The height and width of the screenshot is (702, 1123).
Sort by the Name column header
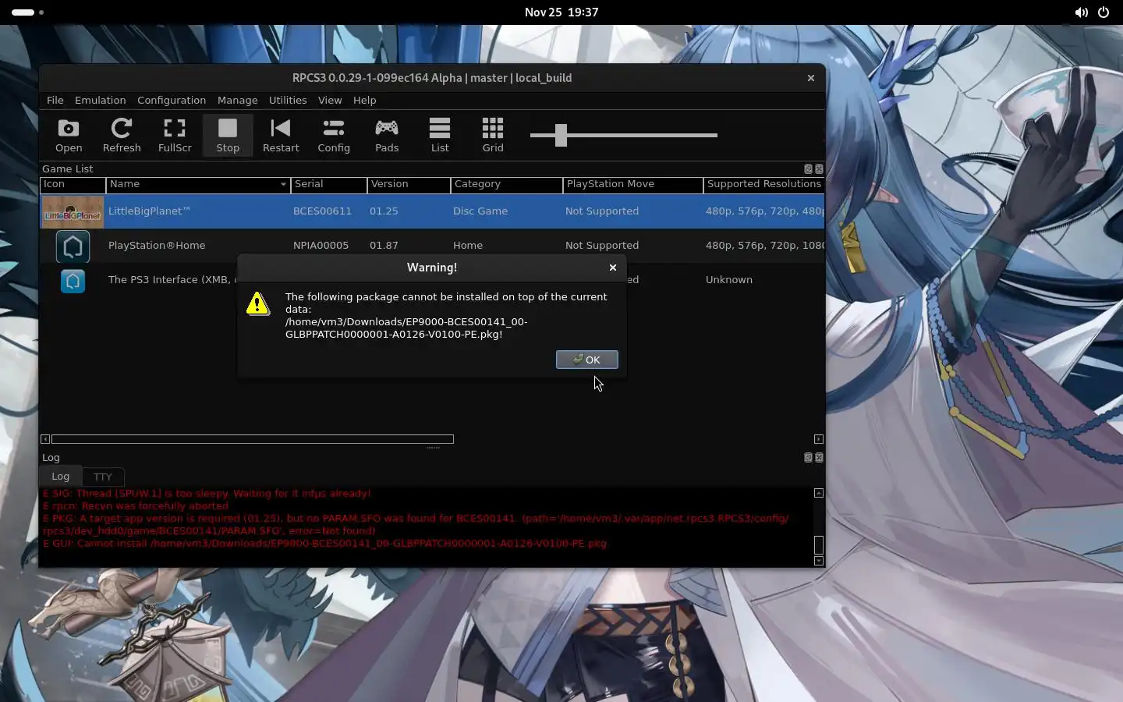pyautogui.click(x=198, y=184)
